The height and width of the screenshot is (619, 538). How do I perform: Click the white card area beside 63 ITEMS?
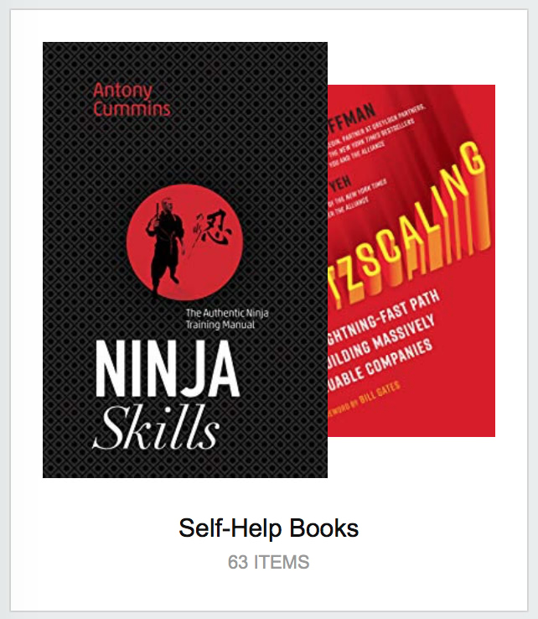click(x=414, y=562)
